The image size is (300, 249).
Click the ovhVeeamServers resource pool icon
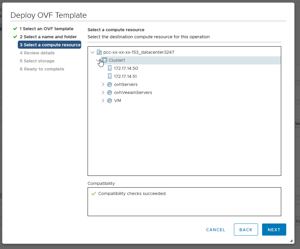(x=109, y=93)
